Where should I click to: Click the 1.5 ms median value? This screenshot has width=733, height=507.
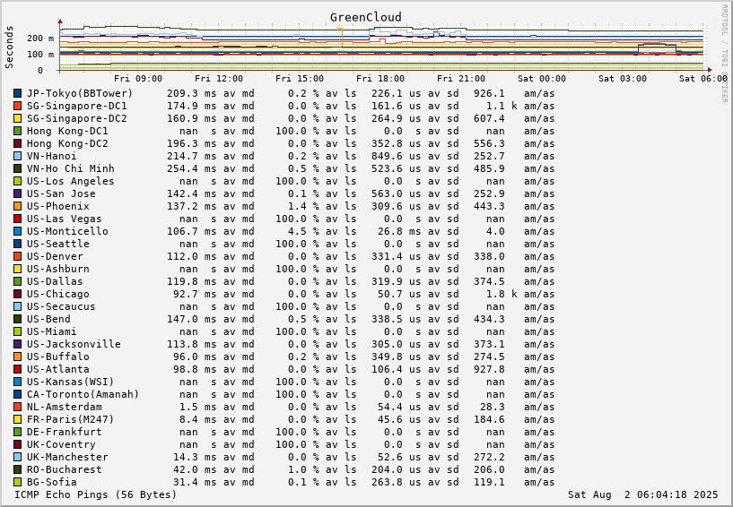click(x=197, y=407)
